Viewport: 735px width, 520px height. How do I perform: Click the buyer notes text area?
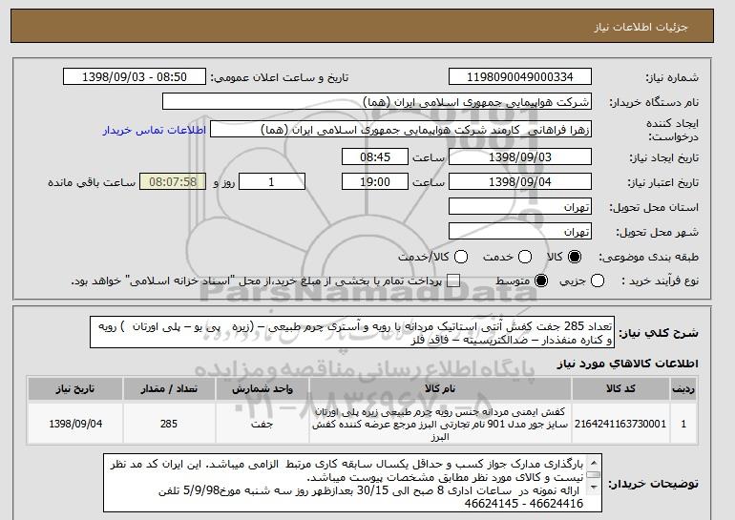click(352, 483)
